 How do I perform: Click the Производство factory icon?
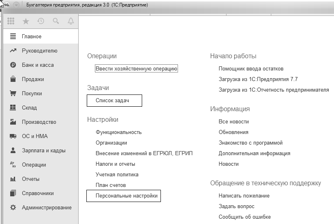point(13,122)
